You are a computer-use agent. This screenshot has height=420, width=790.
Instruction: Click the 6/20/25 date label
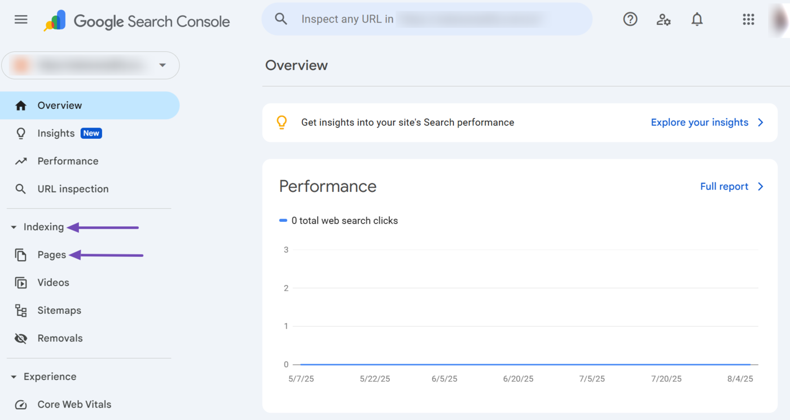click(518, 379)
